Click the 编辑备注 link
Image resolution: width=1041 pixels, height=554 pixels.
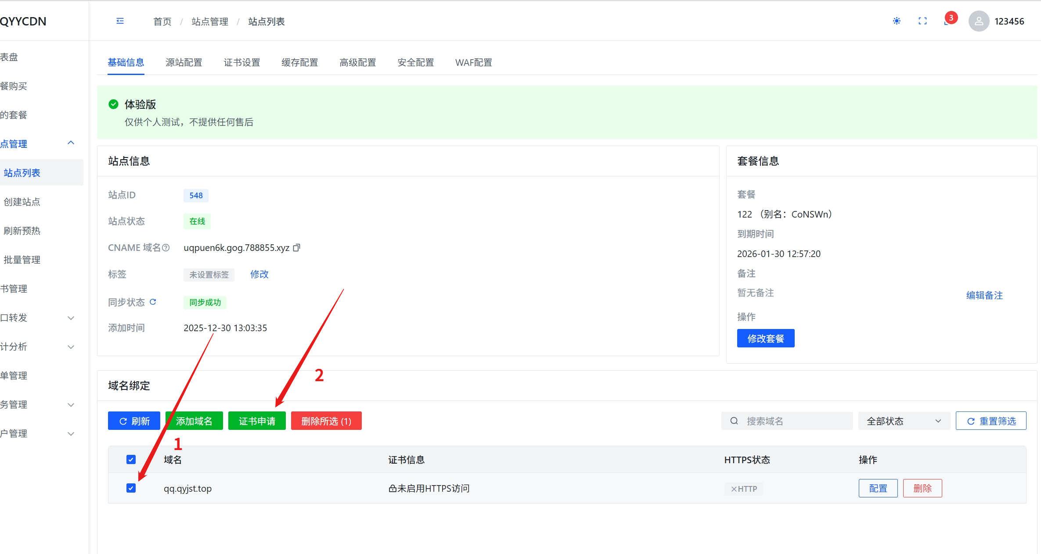[x=984, y=295]
